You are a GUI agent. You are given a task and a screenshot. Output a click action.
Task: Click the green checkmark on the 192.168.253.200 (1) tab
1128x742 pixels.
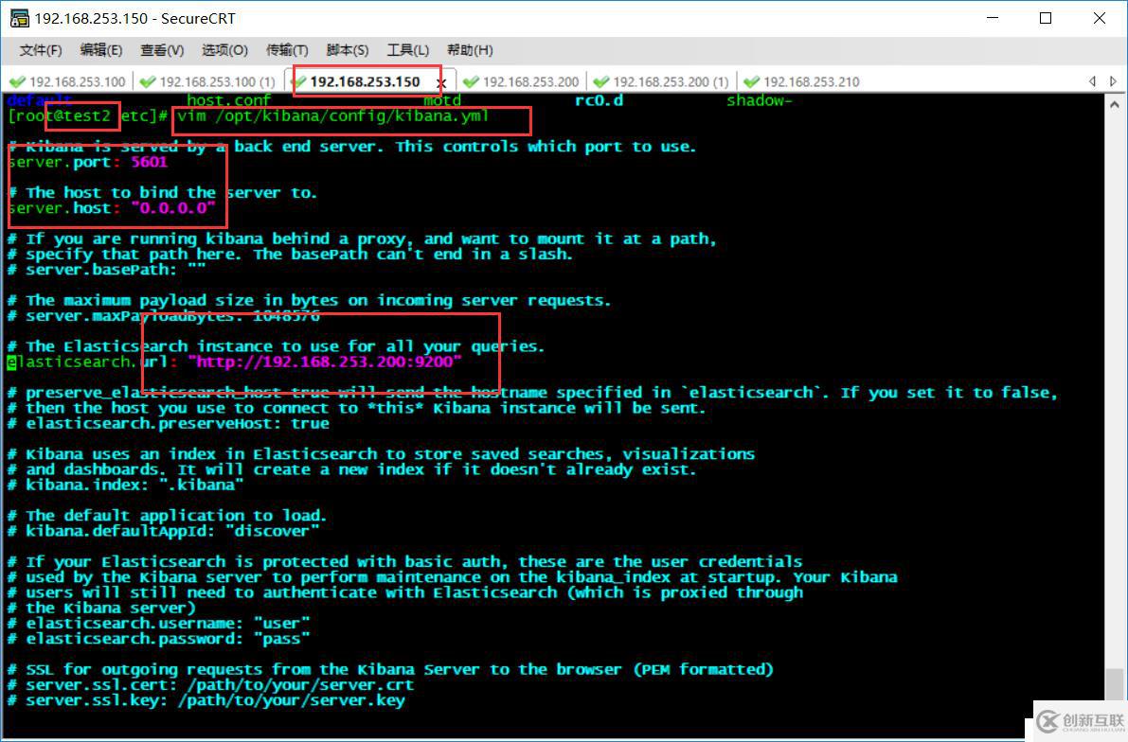point(601,82)
